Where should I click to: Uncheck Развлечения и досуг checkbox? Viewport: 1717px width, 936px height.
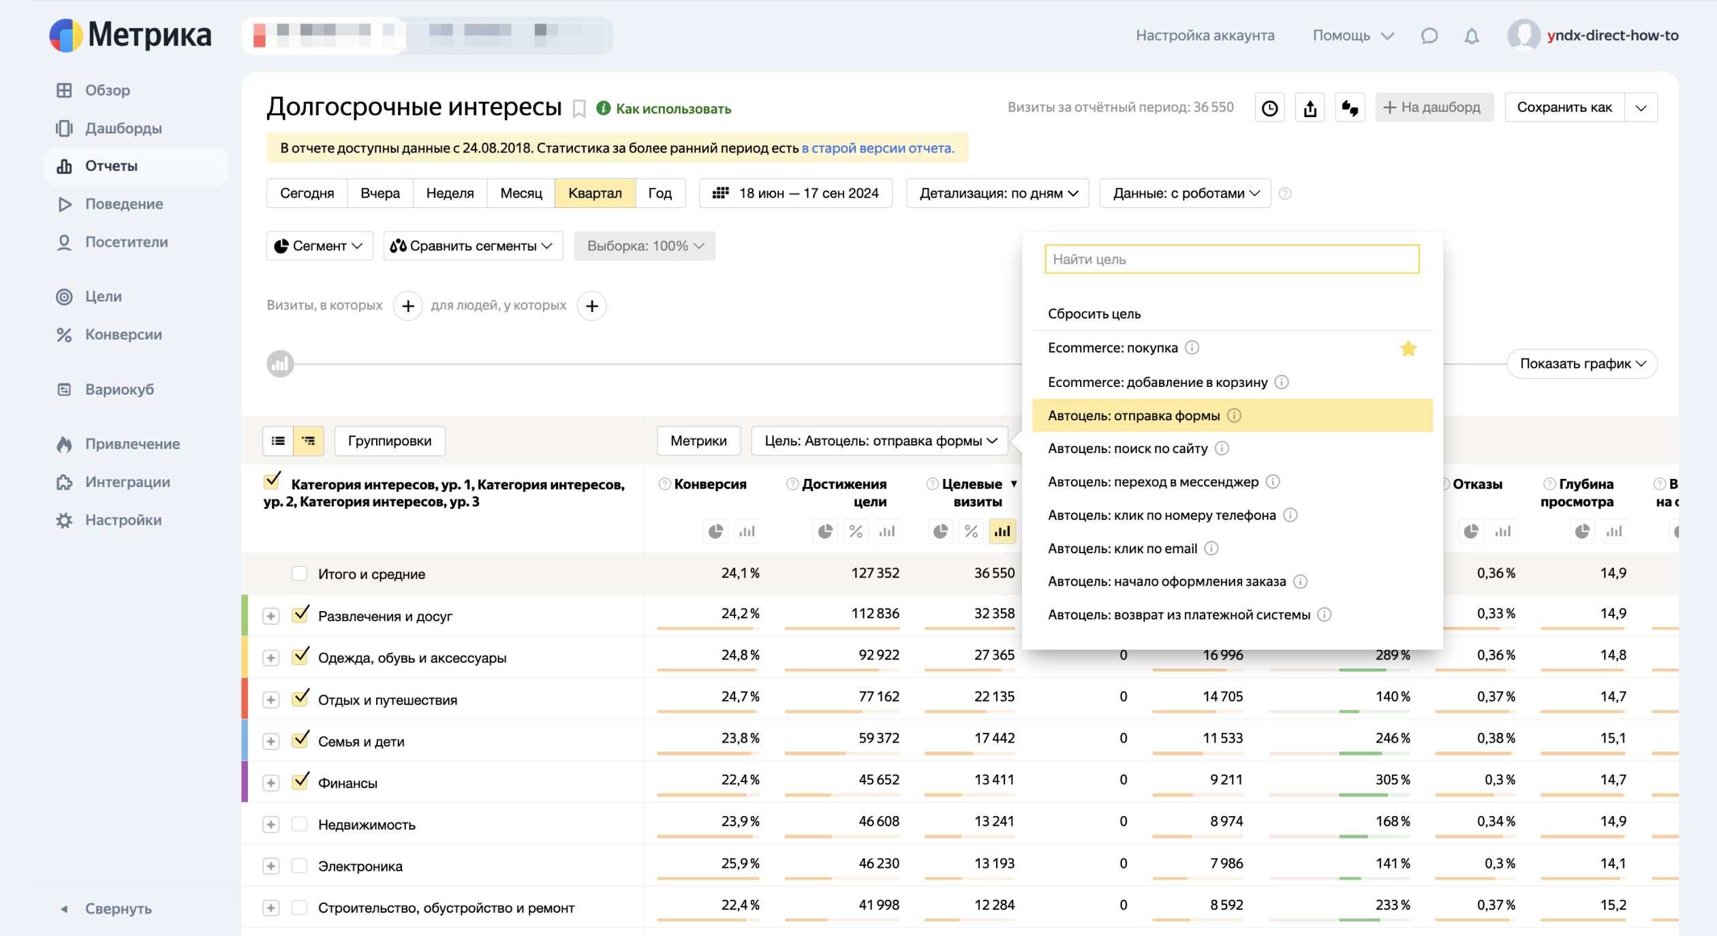click(300, 614)
